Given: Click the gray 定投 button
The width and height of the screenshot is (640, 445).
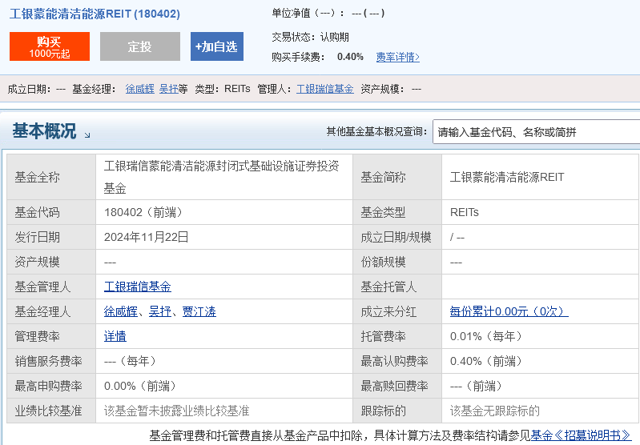Looking at the screenshot, I should point(140,46).
